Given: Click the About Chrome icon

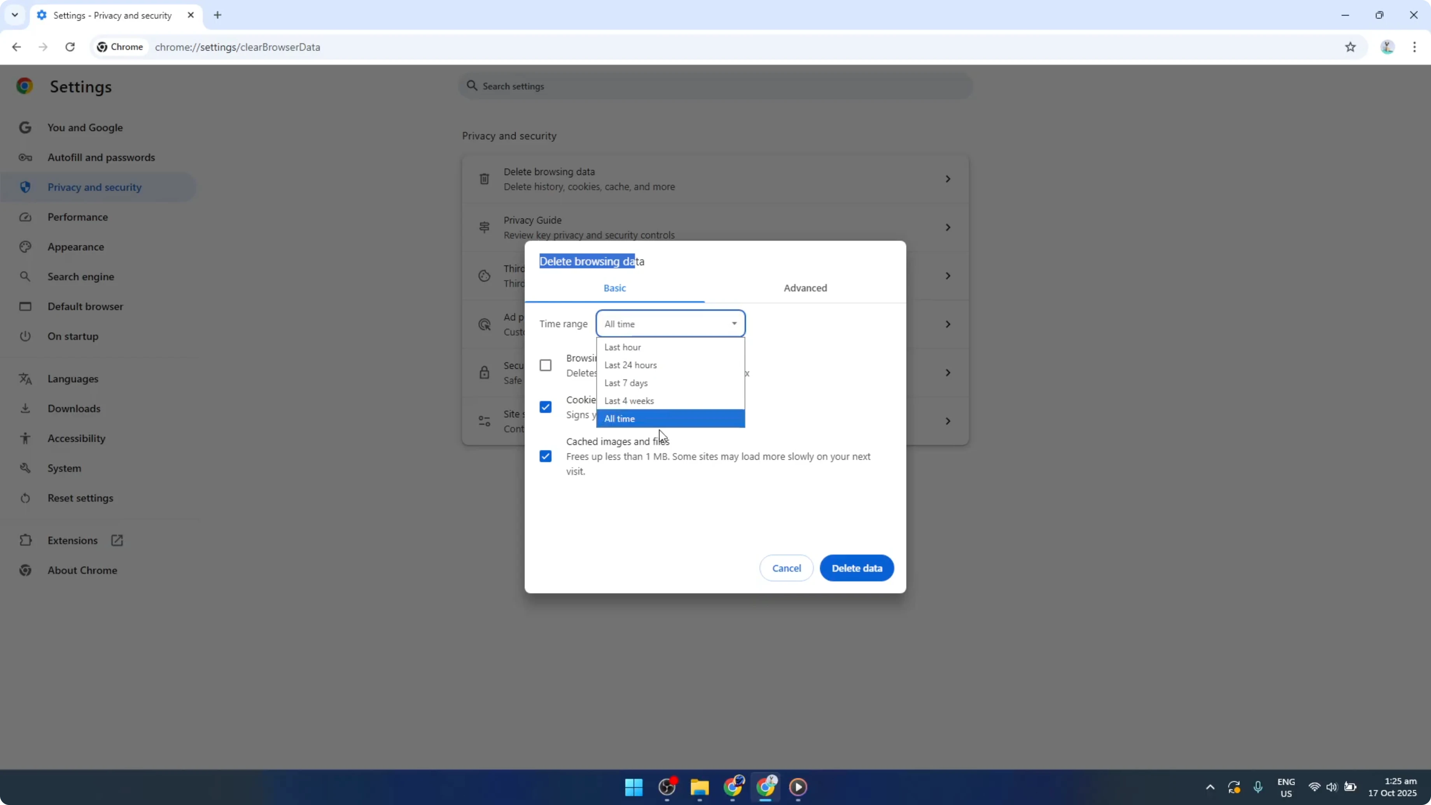Looking at the screenshot, I should click(25, 570).
